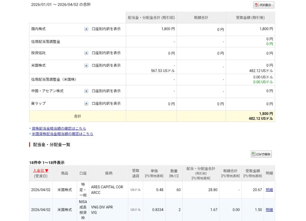Expand 口座別内訳を表示 for 投資信託
The height and width of the screenshot is (221, 306).
pyautogui.click(x=106, y=53)
